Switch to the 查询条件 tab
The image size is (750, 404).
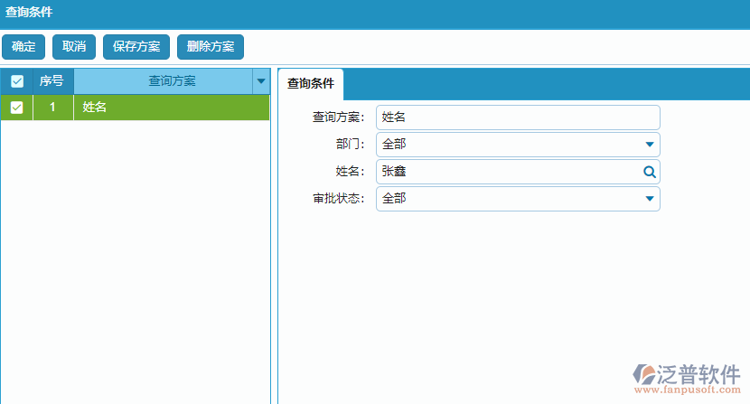310,83
